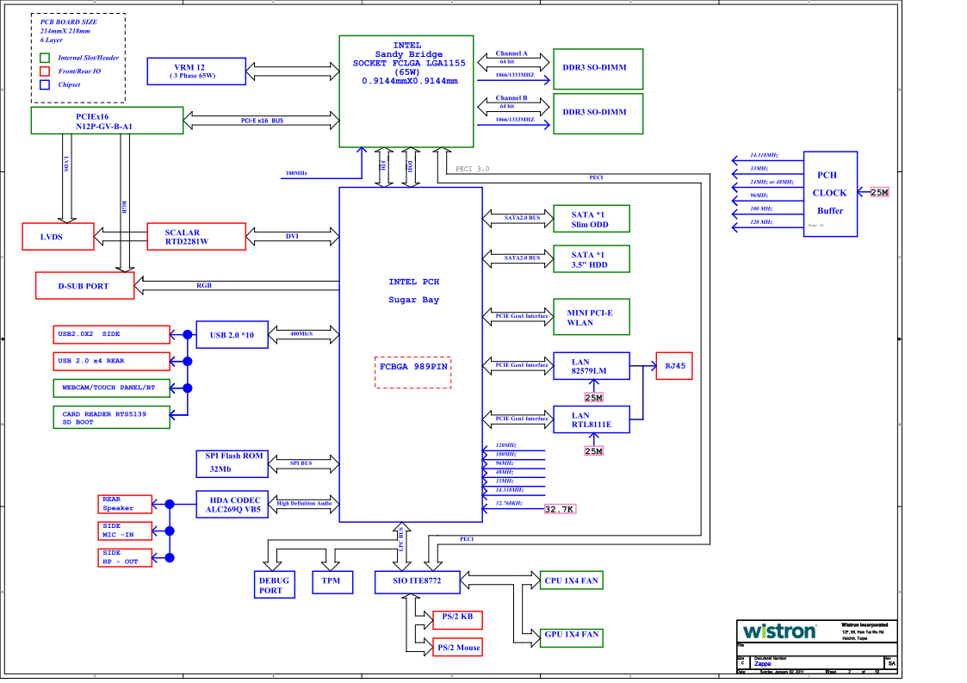The height and width of the screenshot is (683, 967).
Task: Click the CARD READER RTS5139 box
Action: [111, 417]
